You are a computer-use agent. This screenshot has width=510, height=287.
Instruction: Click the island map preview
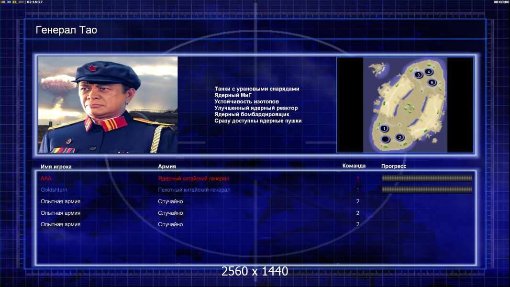[x=405, y=105]
